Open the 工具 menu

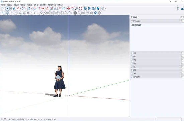(36, 5)
